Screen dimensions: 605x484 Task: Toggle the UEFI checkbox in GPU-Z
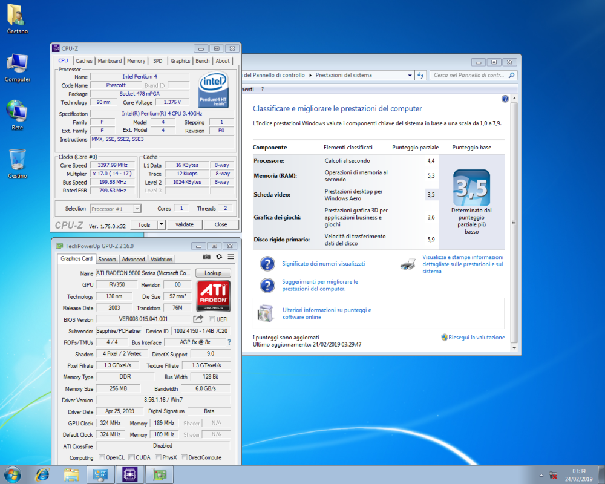point(212,319)
